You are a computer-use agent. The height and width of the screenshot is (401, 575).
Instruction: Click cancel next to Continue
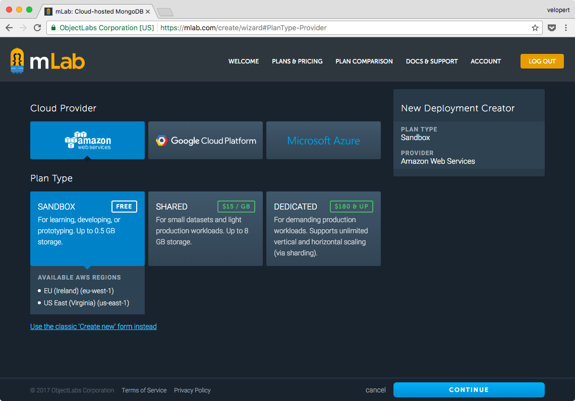click(x=375, y=390)
